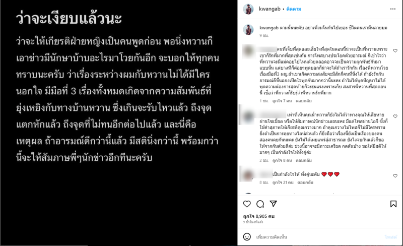Save post with bookmark icon
This screenshot has height=246, width=403.
pos(393,204)
